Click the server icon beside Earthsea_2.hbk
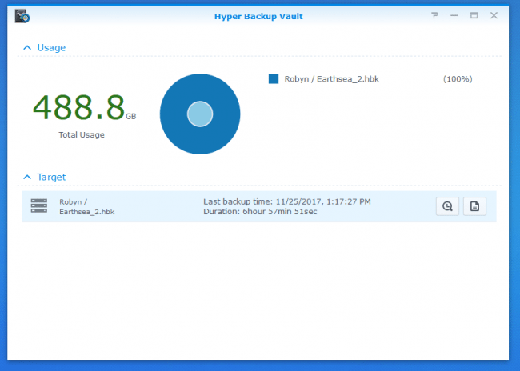 (x=38, y=206)
